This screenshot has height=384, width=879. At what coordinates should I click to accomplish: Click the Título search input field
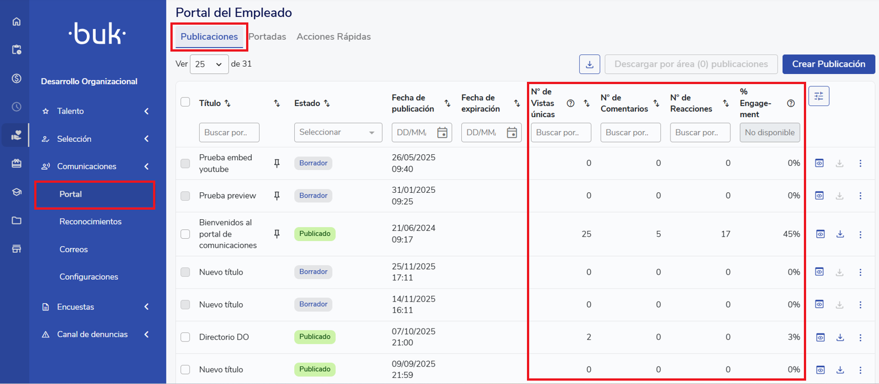[229, 133]
